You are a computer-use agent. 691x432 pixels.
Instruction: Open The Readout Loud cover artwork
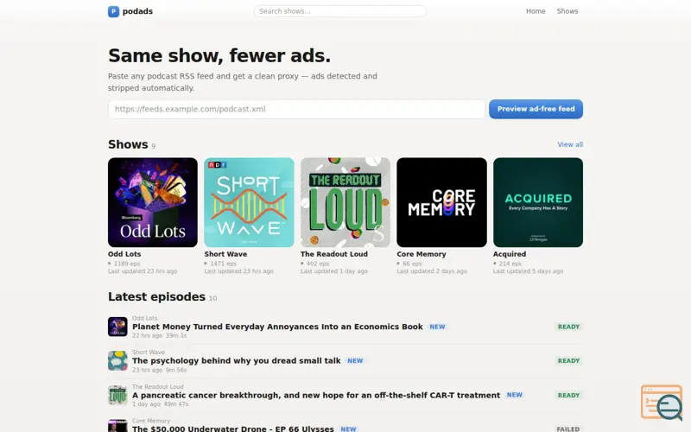click(x=345, y=202)
